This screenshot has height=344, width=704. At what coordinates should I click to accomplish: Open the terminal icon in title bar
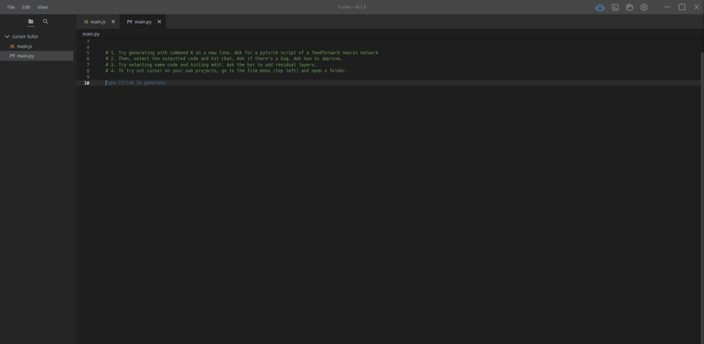pos(615,7)
